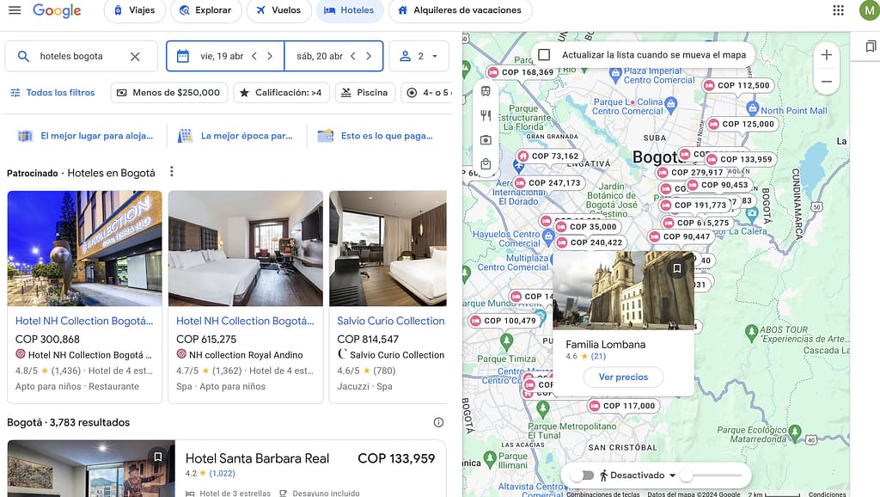Switch to Alquileres de vacaciones tab

(461, 10)
